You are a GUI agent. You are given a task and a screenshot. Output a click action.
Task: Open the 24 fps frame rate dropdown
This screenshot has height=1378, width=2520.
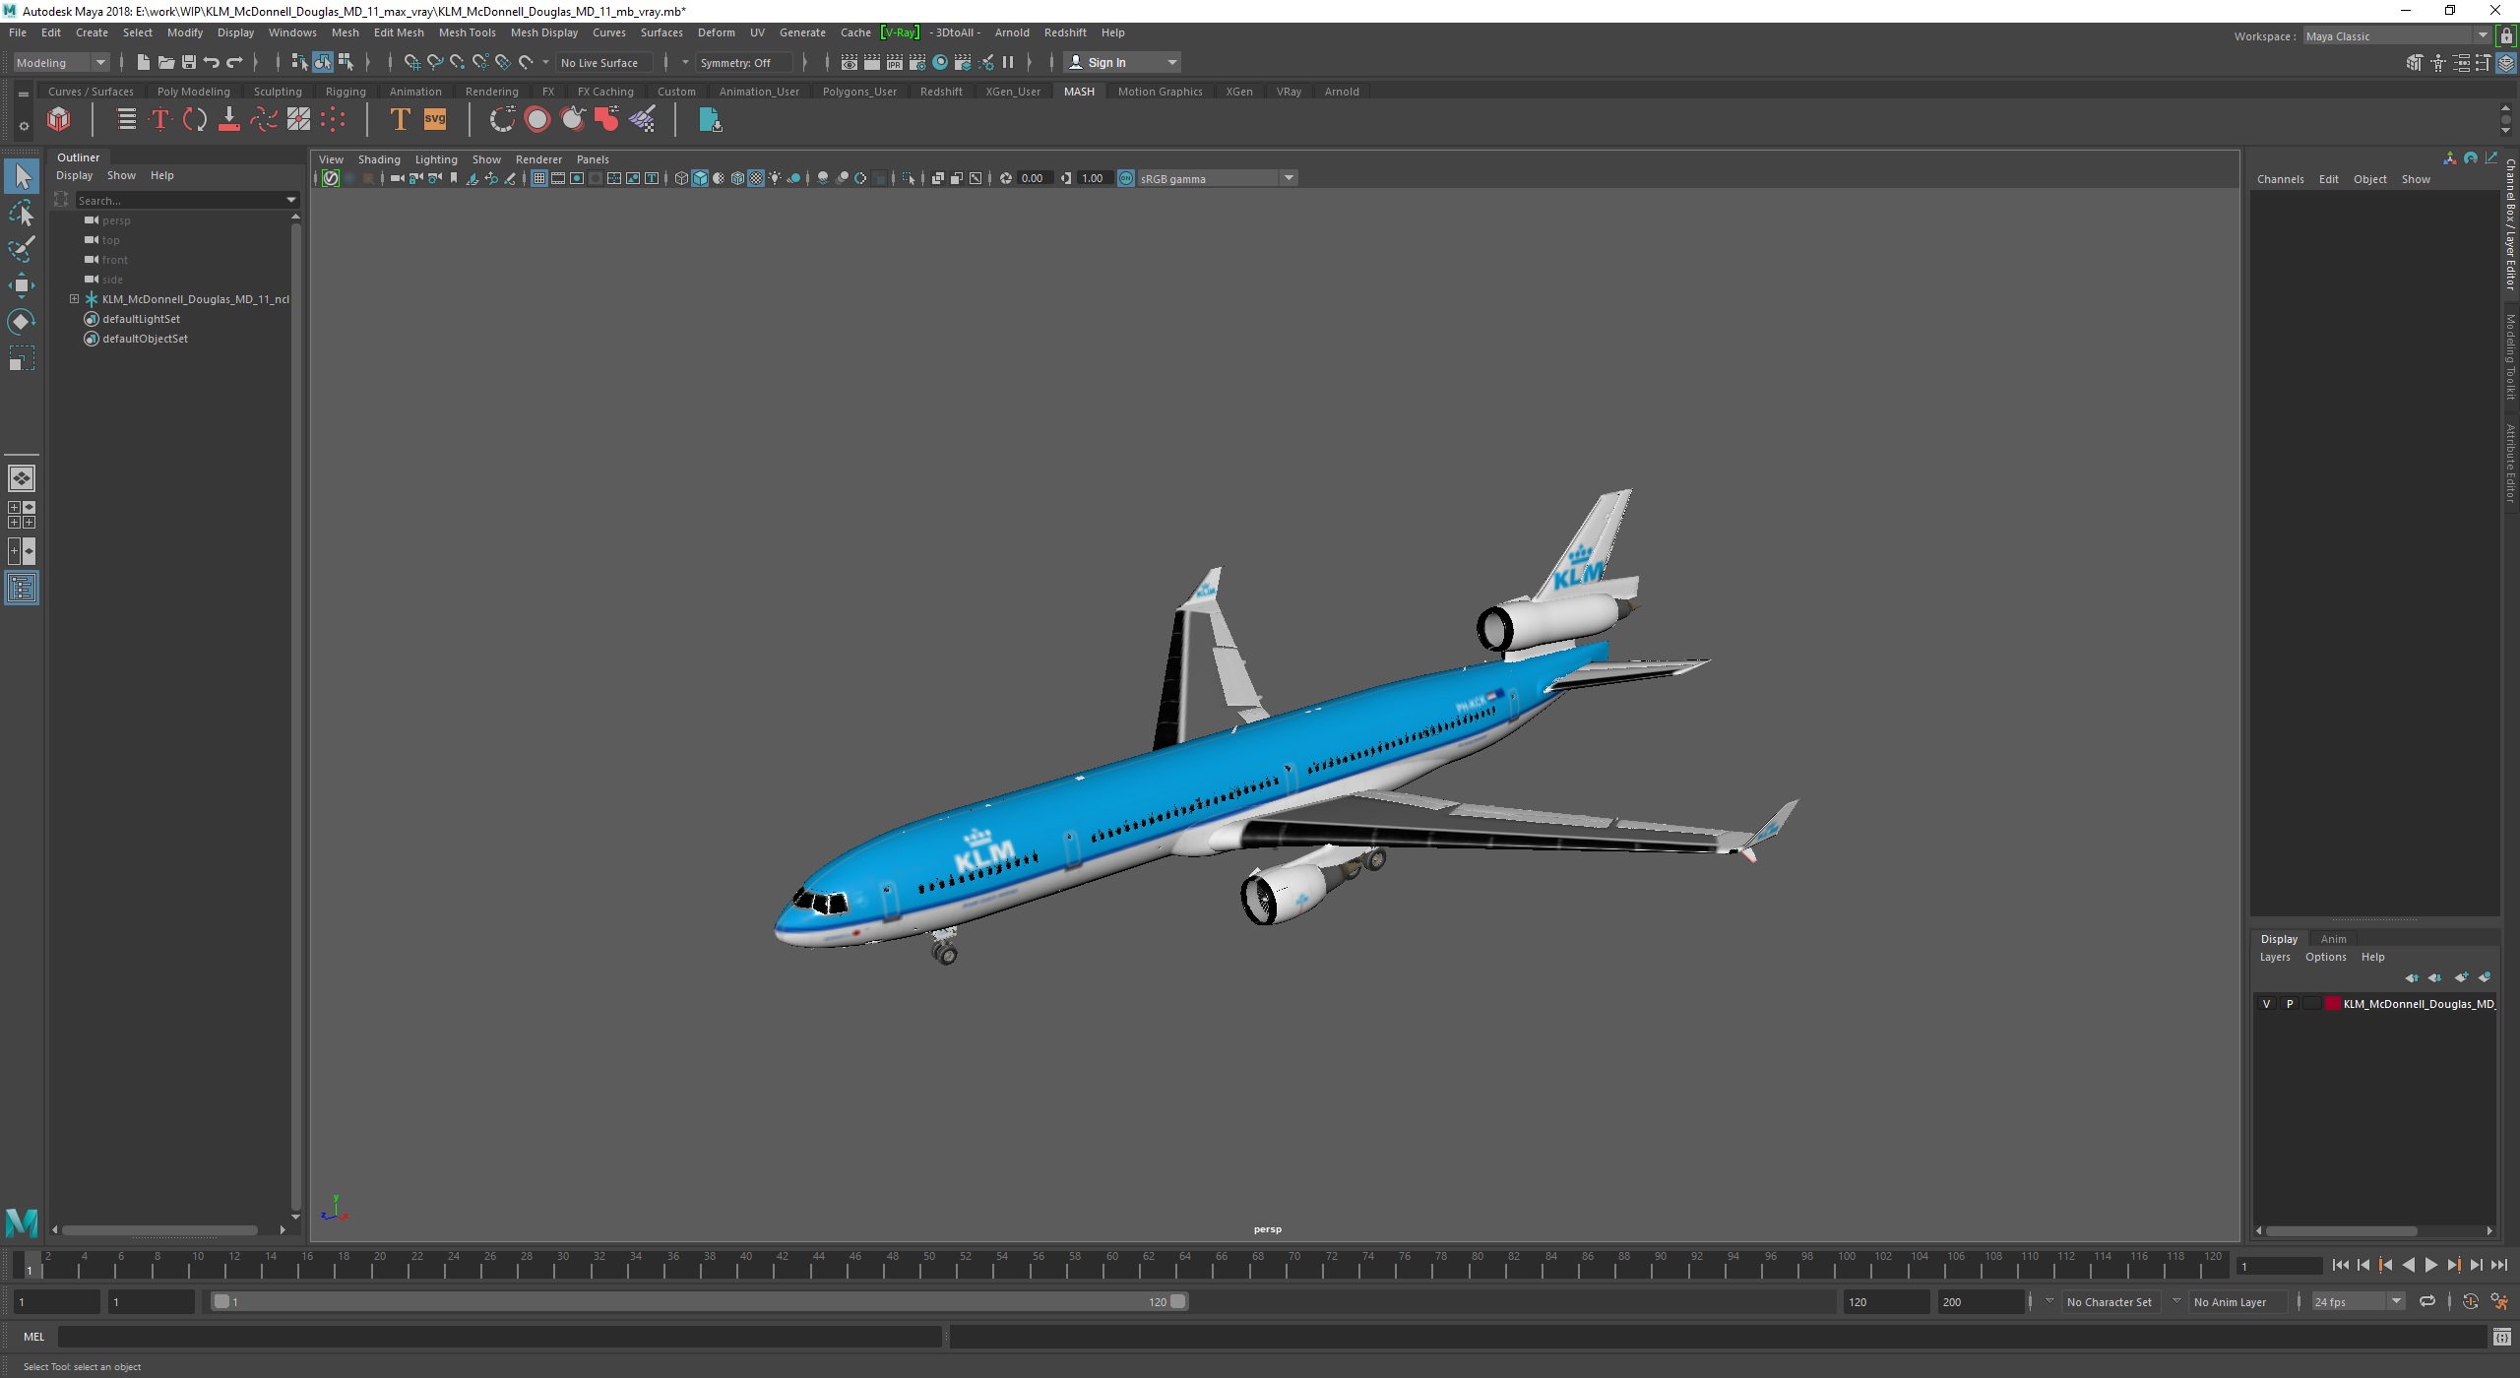(x=2358, y=1301)
